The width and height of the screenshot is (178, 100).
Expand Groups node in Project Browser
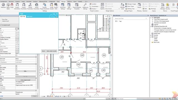click(151, 37)
